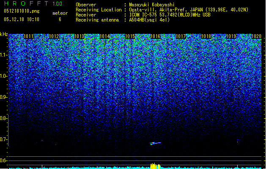
Task: Click the 1019 time marker
Action: [x=231, y=36]
